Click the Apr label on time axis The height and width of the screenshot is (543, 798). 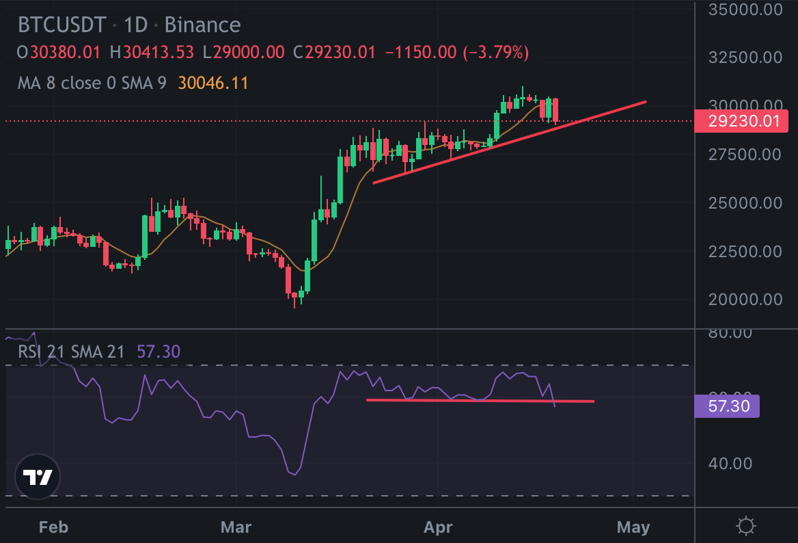coord(438,527)
